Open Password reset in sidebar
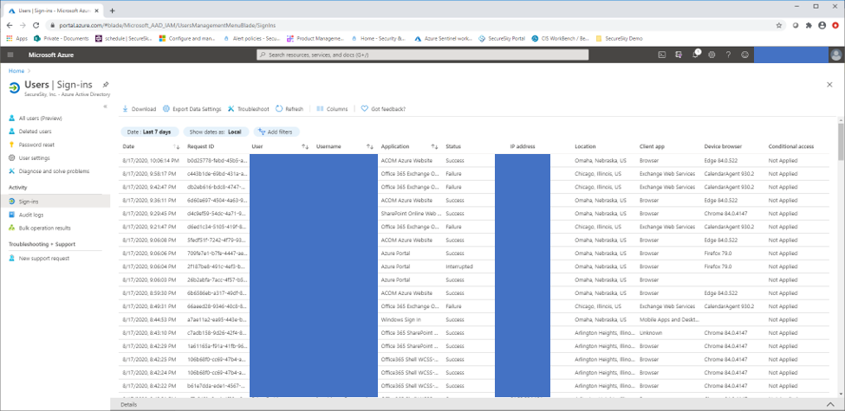Screen dimensions: 845x411 36,144
